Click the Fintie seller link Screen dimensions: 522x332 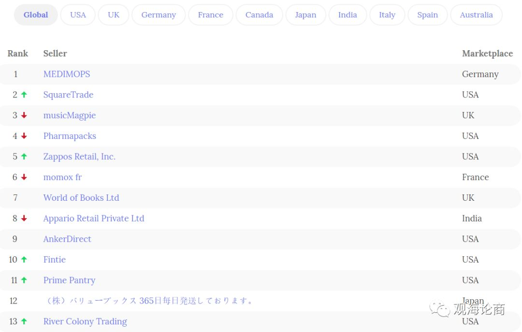[54, 260]
